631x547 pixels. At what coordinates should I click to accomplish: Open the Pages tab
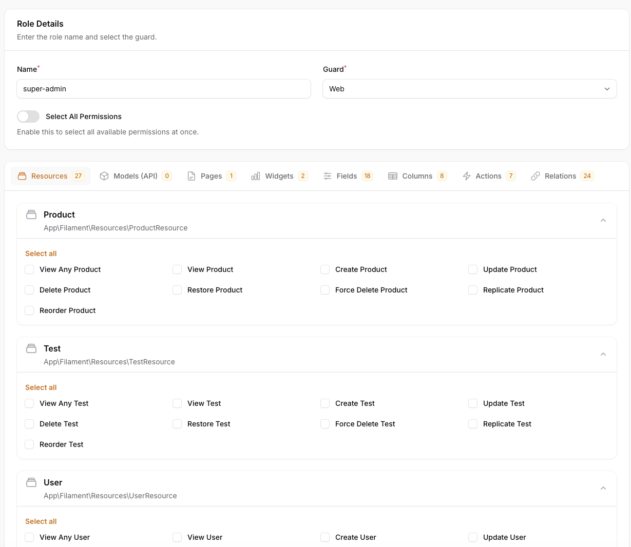[212, 176]
